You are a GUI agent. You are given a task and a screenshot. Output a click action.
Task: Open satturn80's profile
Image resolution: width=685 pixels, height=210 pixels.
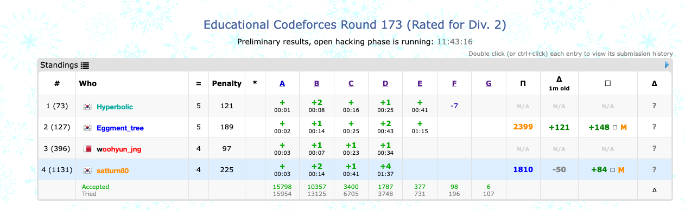coord(112,170)
